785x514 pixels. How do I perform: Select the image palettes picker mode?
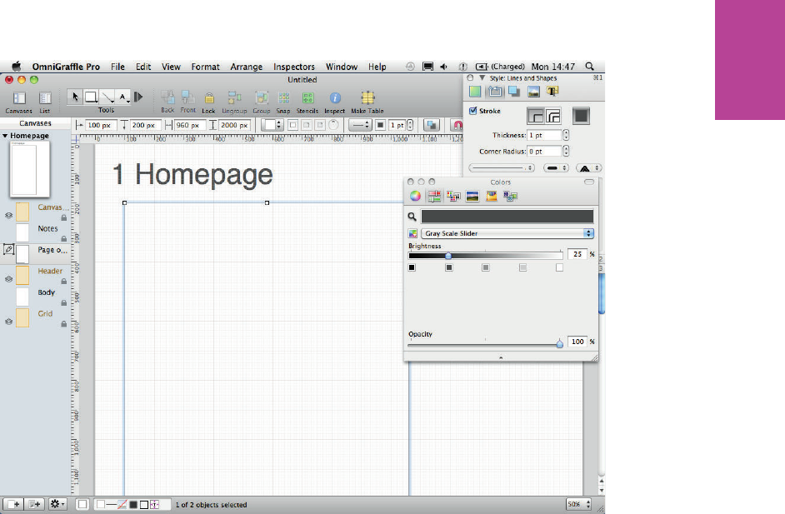click(x=472, y=197)
